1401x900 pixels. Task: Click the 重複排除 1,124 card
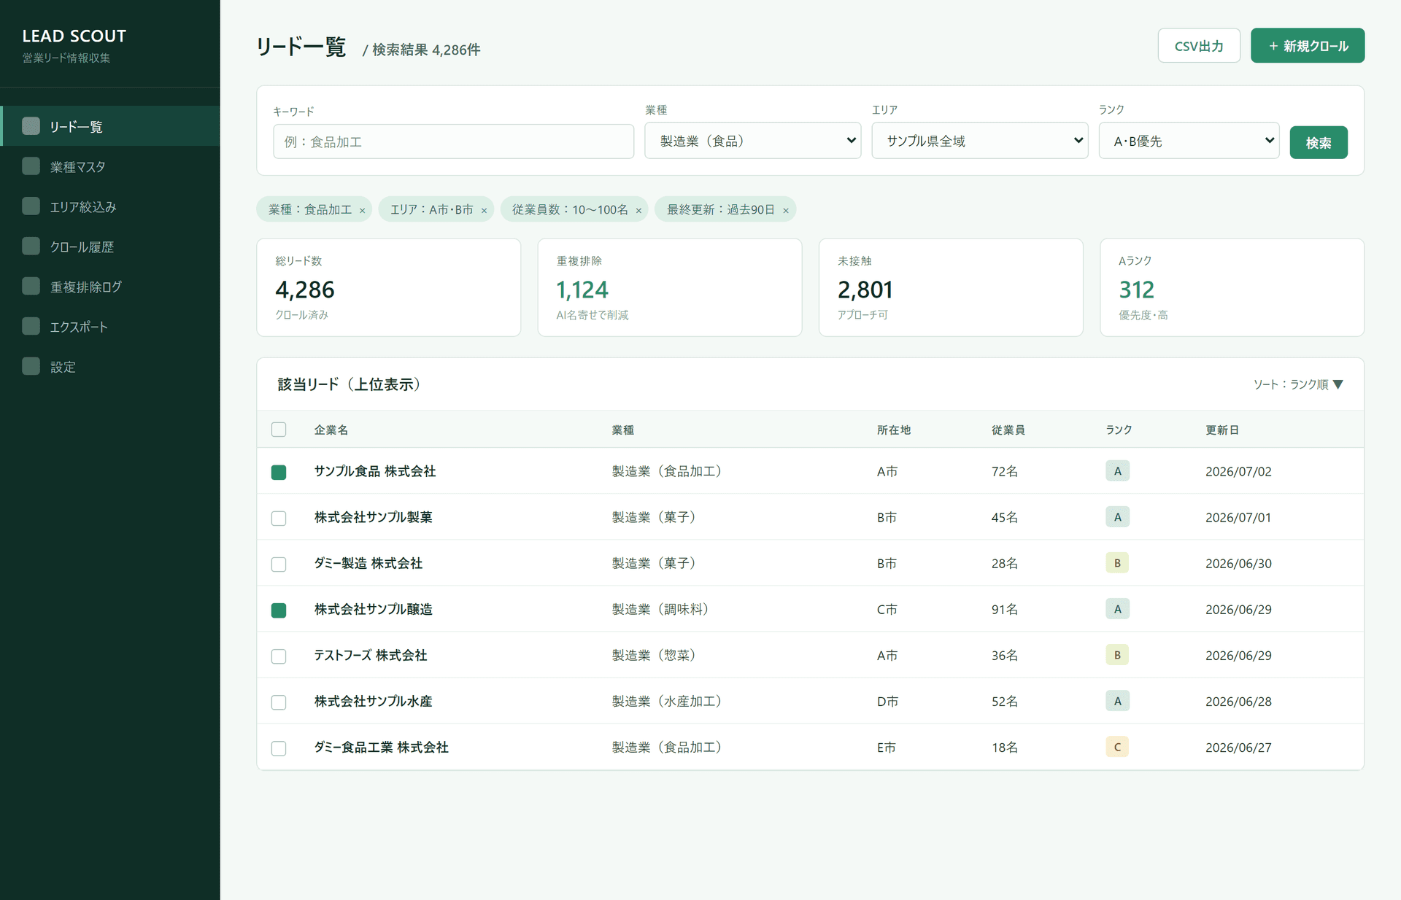coord(670,287)
